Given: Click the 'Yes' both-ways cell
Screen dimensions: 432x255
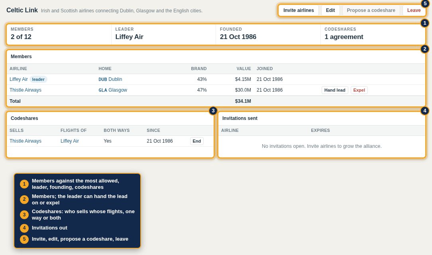Looking at the screenshot, I should click(108, 141).
